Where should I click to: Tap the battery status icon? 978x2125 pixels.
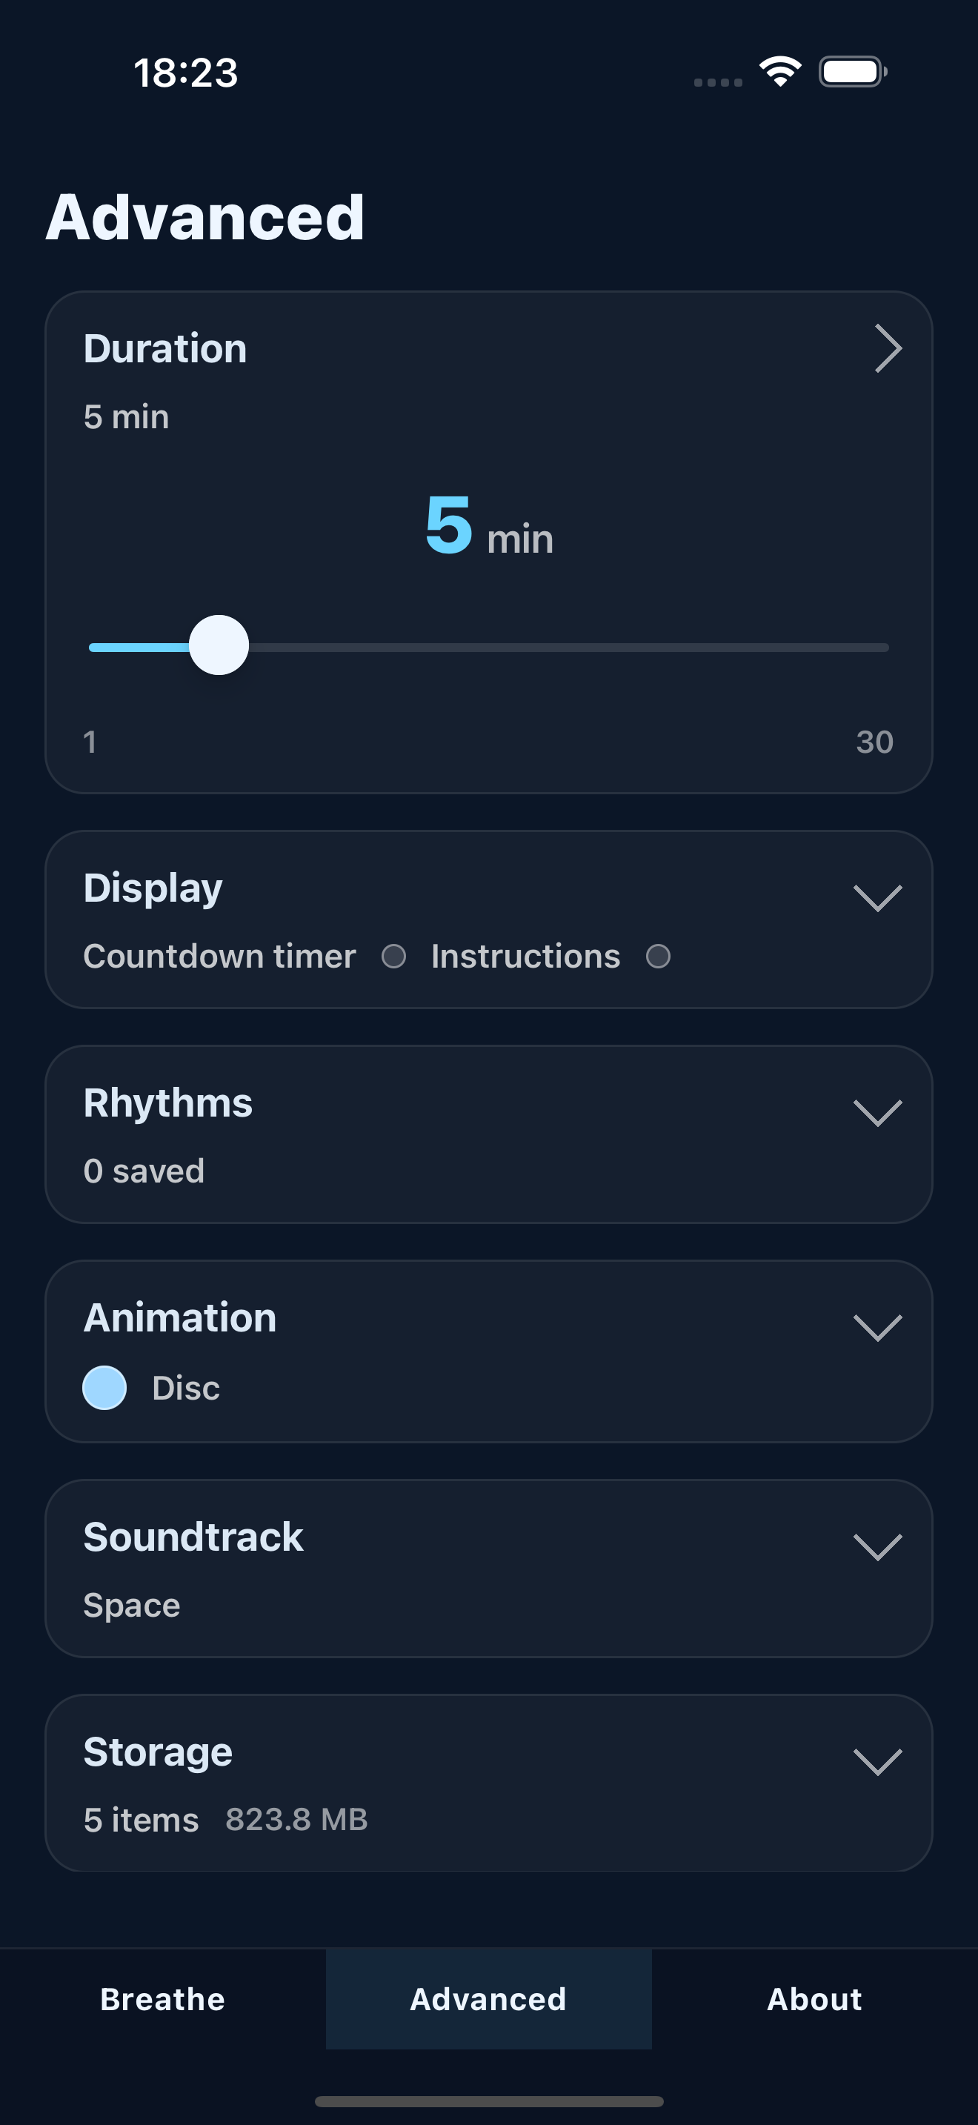coord(853,72)
